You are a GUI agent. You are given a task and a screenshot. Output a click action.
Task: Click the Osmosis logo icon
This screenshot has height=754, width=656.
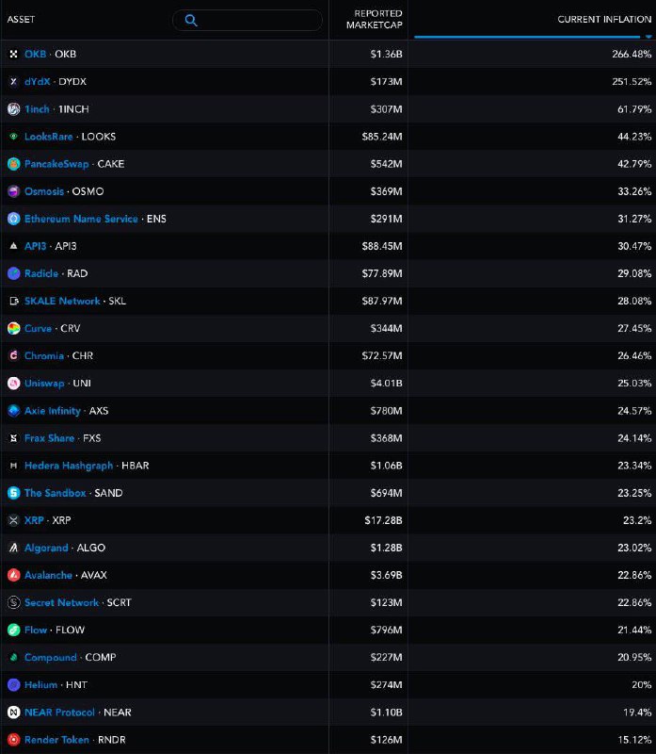click(x=13, y=191)
